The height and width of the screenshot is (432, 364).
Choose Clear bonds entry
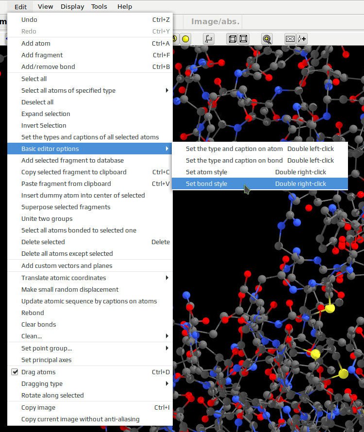[x=90, y=324]
